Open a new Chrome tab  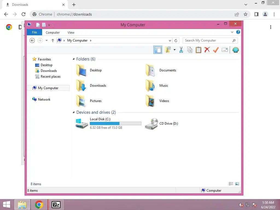click(x=74, y=5)
